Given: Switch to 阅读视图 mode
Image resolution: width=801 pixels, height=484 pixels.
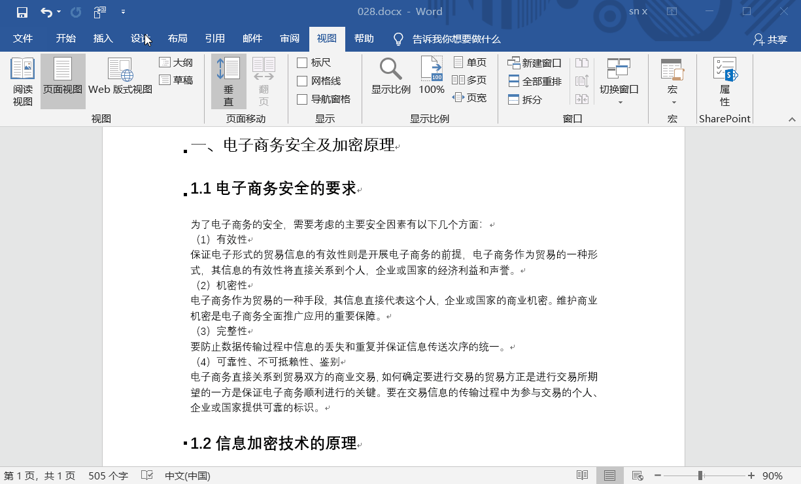Looking at the screenshot, I should click(x=23, y=82).
